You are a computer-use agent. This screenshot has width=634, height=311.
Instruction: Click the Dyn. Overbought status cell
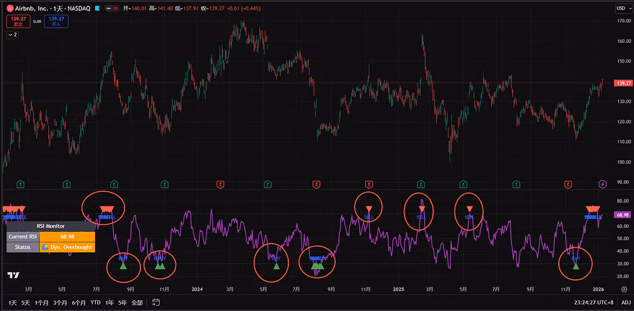[67, 246]
